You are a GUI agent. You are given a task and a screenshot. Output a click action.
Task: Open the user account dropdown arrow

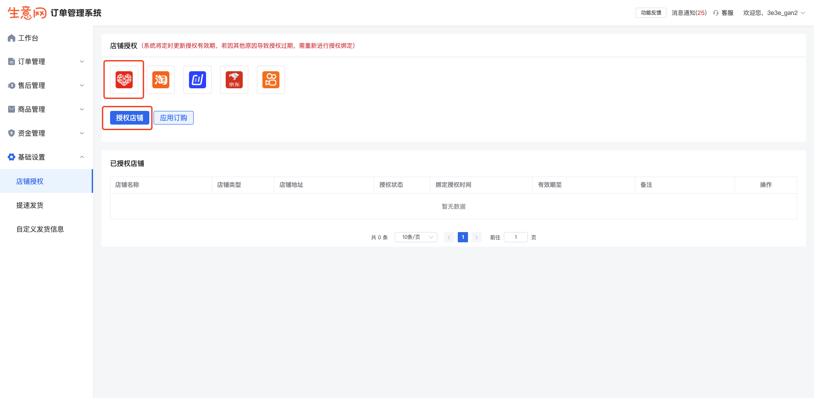tap(803, 13)
